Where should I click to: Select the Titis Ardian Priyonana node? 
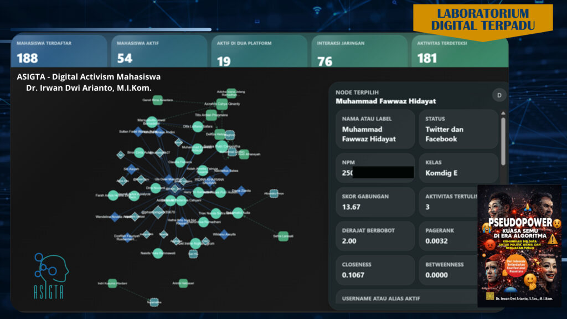(x=211, y=116)
